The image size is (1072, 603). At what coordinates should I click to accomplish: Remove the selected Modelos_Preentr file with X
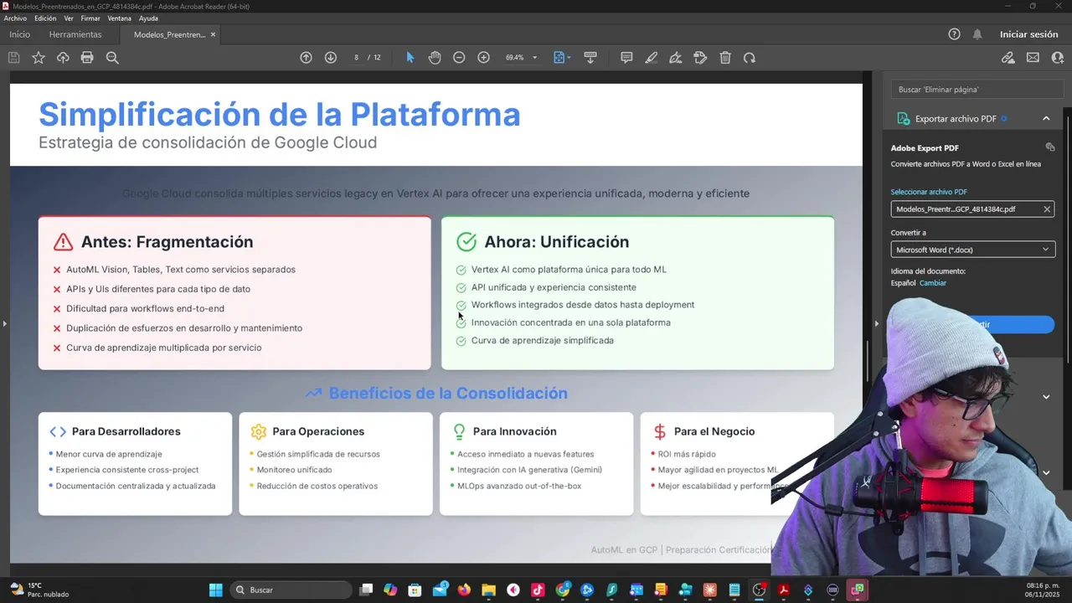coord(1046,209)
